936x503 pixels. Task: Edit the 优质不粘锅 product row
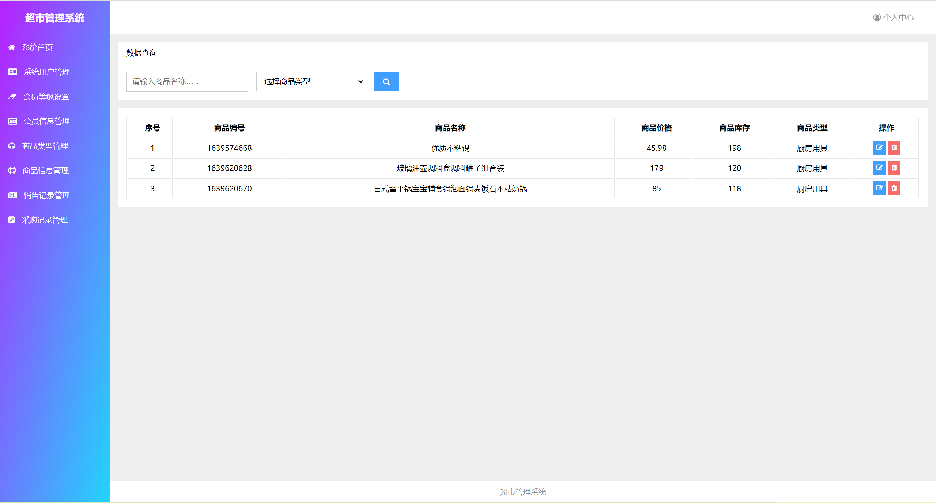(879, 148)
